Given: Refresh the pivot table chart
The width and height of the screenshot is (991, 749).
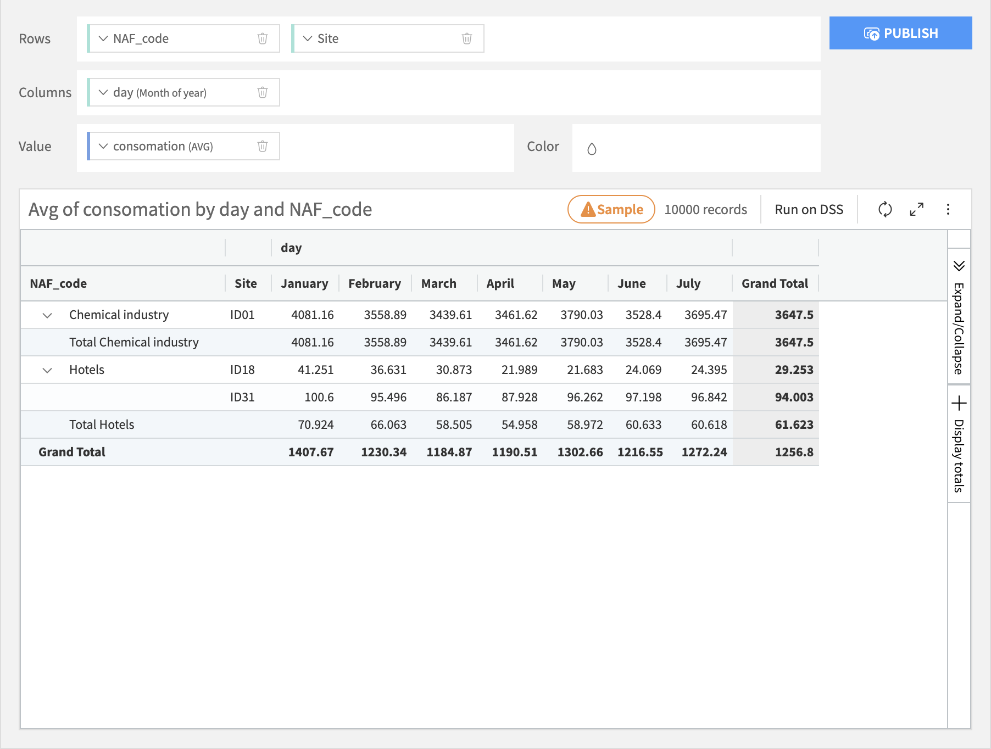Looking at the screenshot, I should pyautogui.click(x=885, y=209).
